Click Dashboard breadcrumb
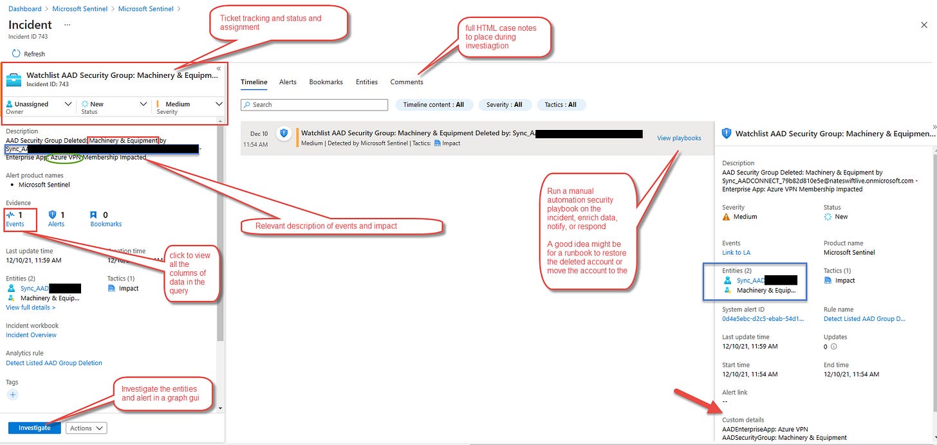The height and width of the screenshot is (445, 937). 24,9
